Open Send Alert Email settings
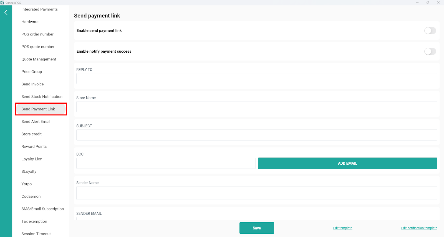The height and width of the screenshot is (237, 444). (x=36, y=121)
